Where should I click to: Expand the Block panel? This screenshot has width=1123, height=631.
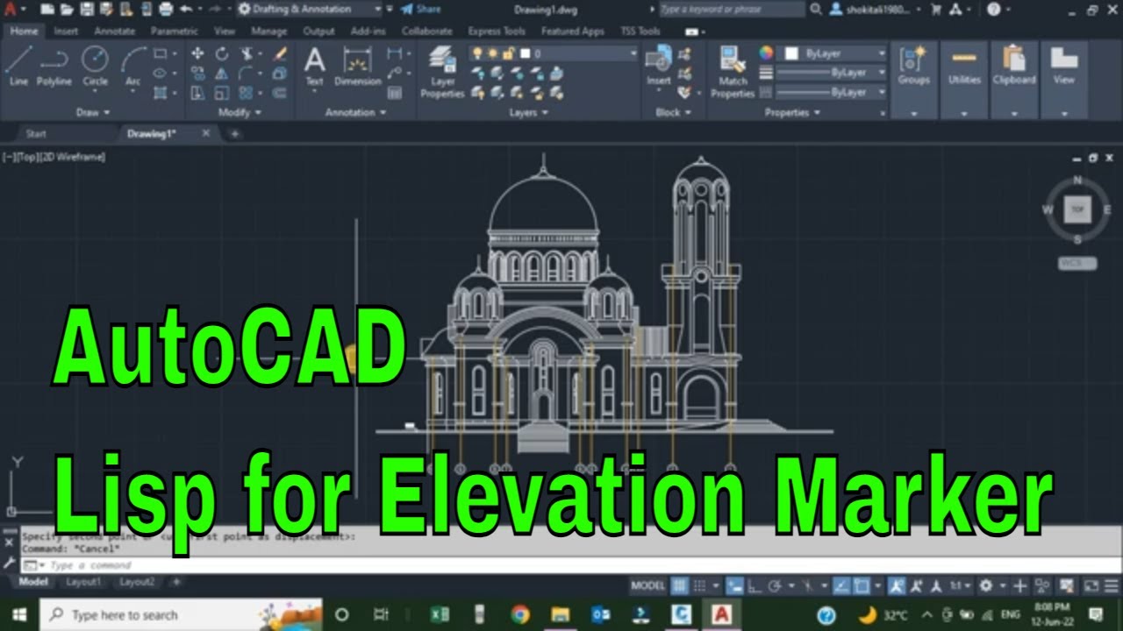673,112
